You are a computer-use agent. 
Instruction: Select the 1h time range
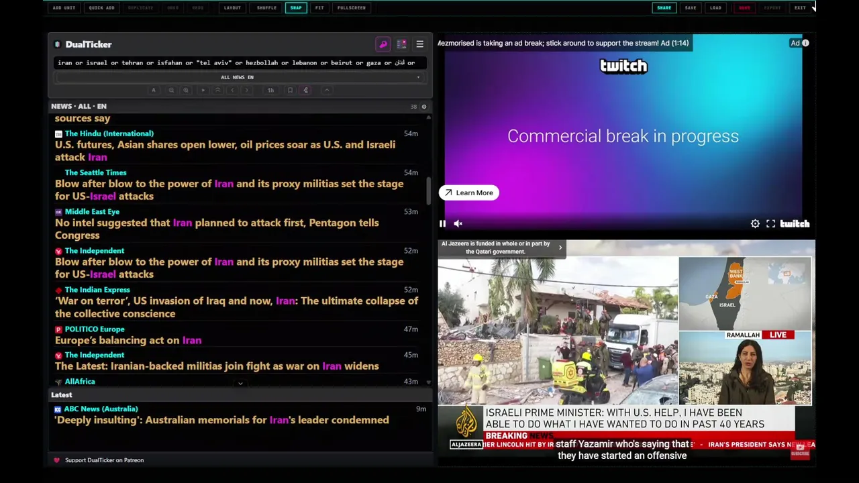270,90
